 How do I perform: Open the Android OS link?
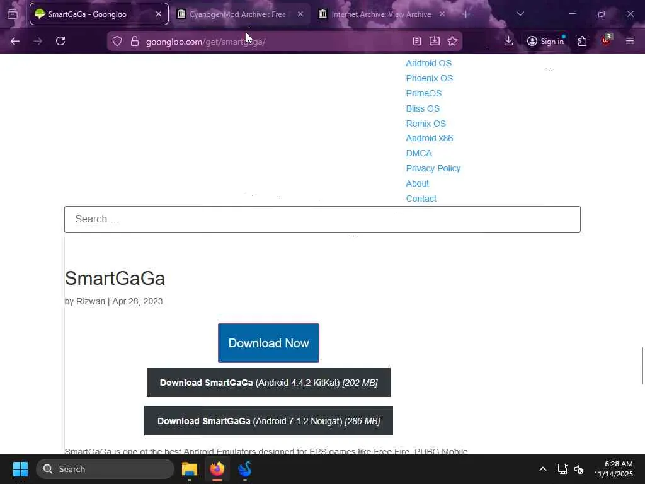[x=428, y=63]
